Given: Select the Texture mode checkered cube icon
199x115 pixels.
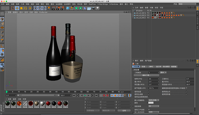Looking at the screenshot, I should coord(2,23).
